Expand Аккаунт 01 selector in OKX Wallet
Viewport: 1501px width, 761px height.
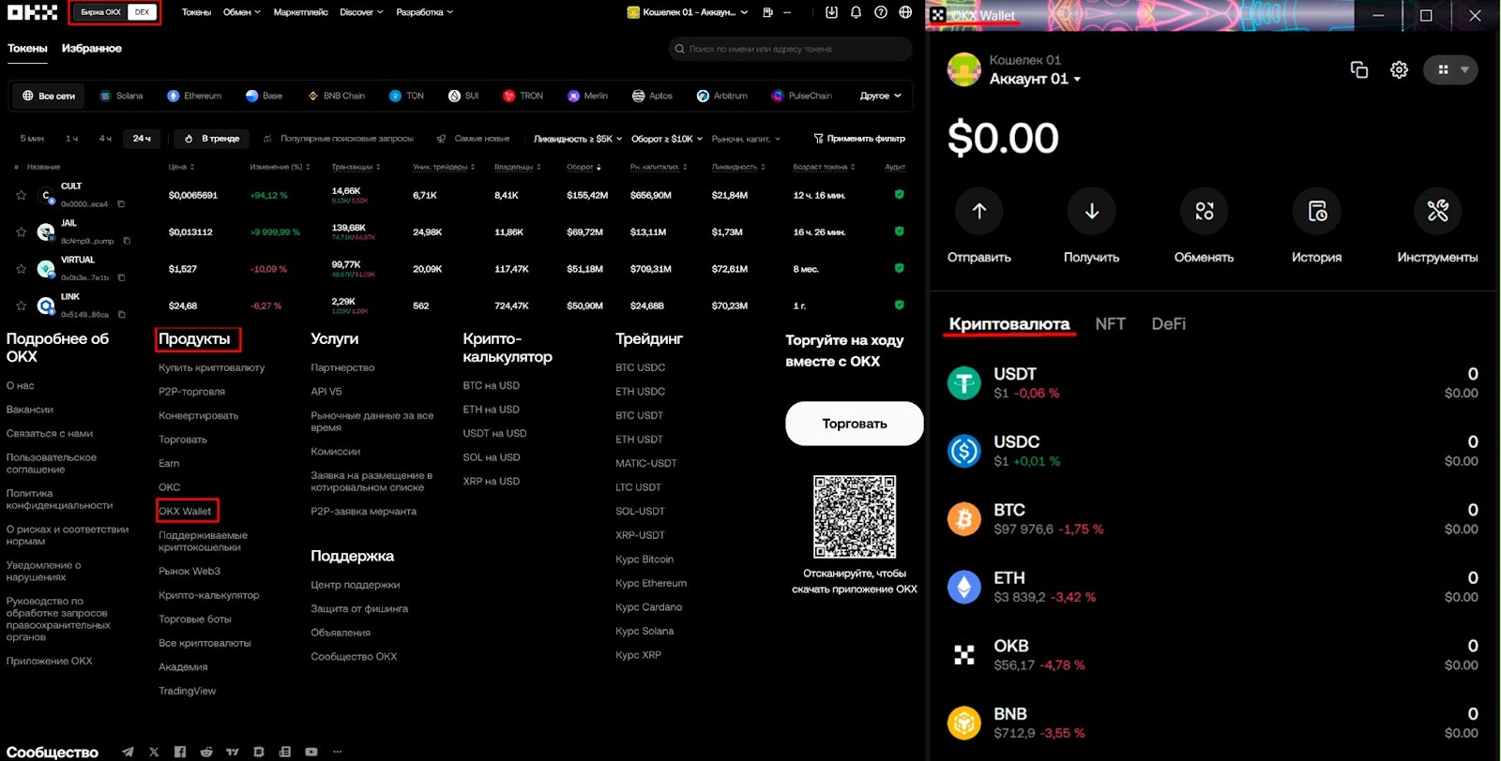tap(1035, 79)
